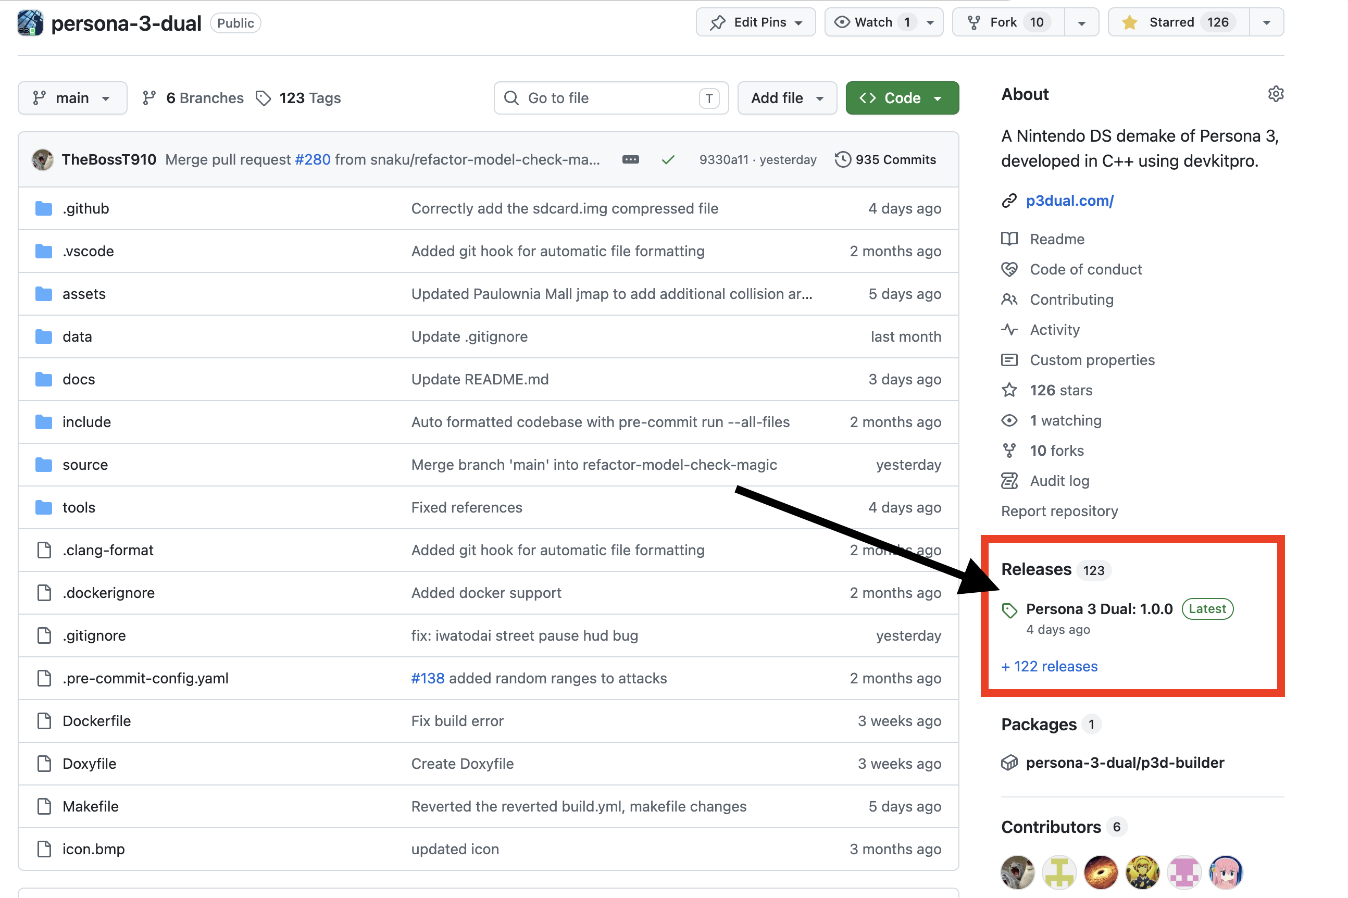The image size is (1348, 898).
Task: Show + 122 releases
Action: pos(1049,666)
